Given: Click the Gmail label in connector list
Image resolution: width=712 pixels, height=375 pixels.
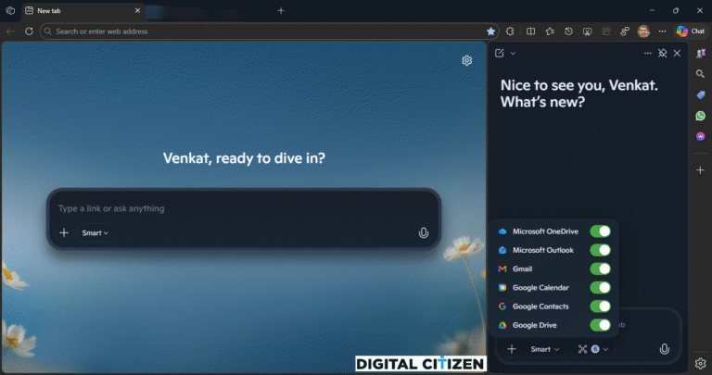Looking at the screenshot, I should (522, 269).
